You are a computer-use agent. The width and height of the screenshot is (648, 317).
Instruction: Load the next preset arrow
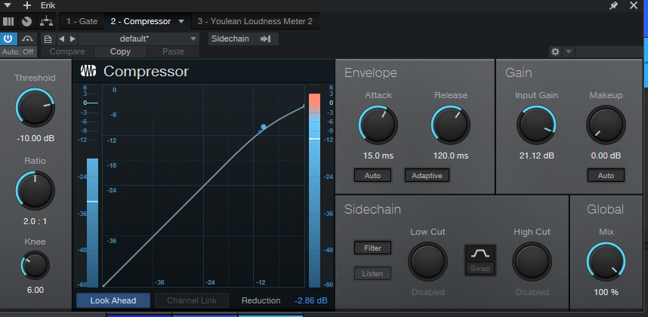tap(73, 39)
